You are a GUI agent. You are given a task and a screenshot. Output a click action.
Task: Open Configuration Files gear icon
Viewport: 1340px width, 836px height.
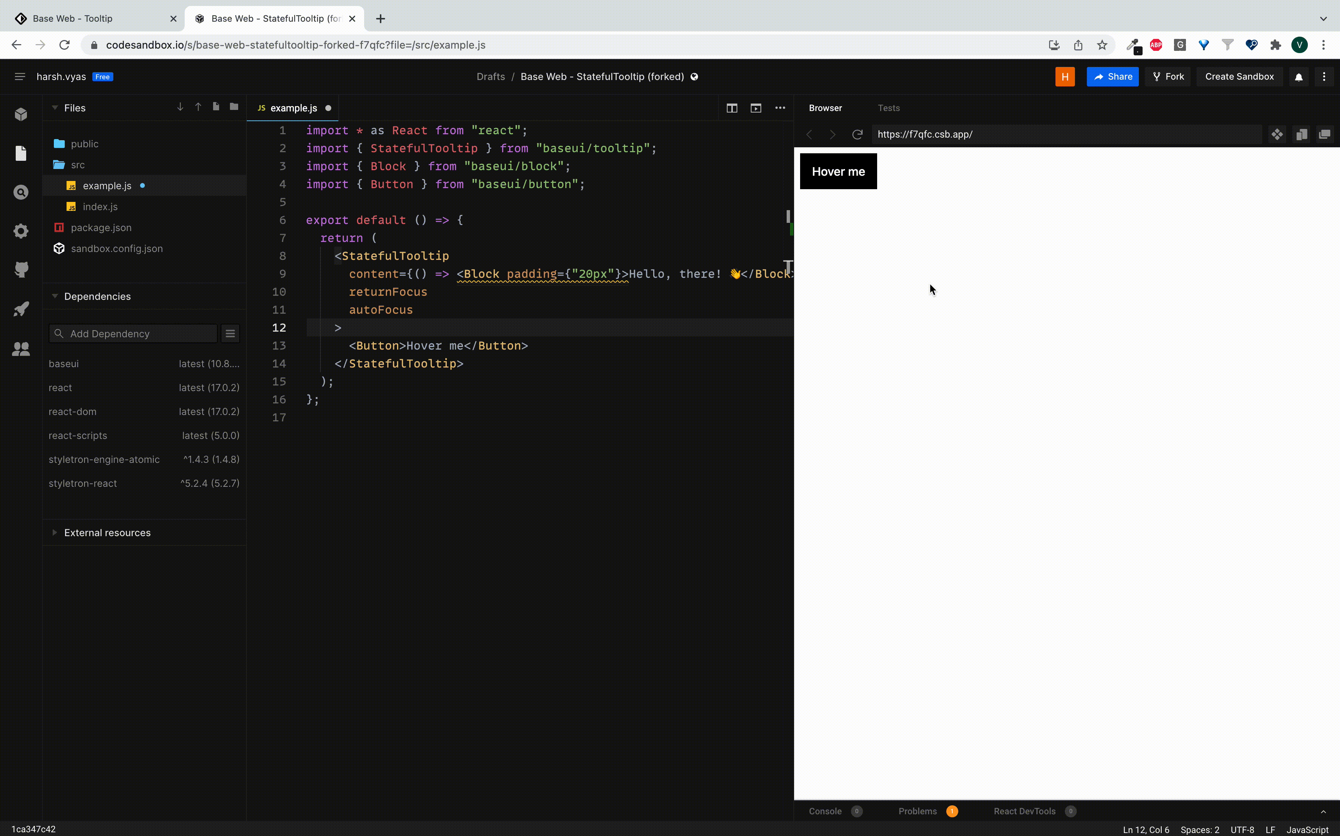(21, 231)
